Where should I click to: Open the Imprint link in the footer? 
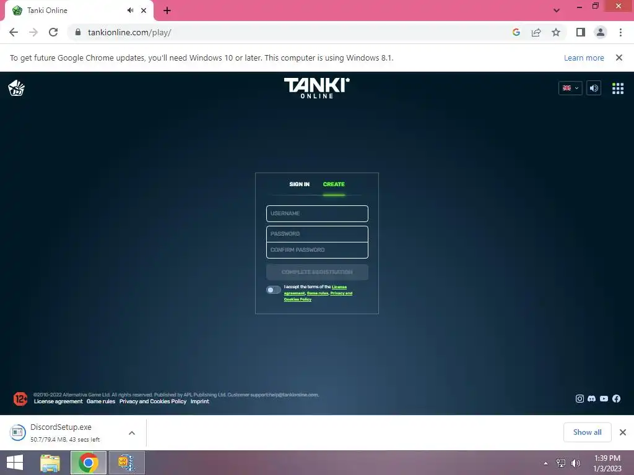pos(200,401)
